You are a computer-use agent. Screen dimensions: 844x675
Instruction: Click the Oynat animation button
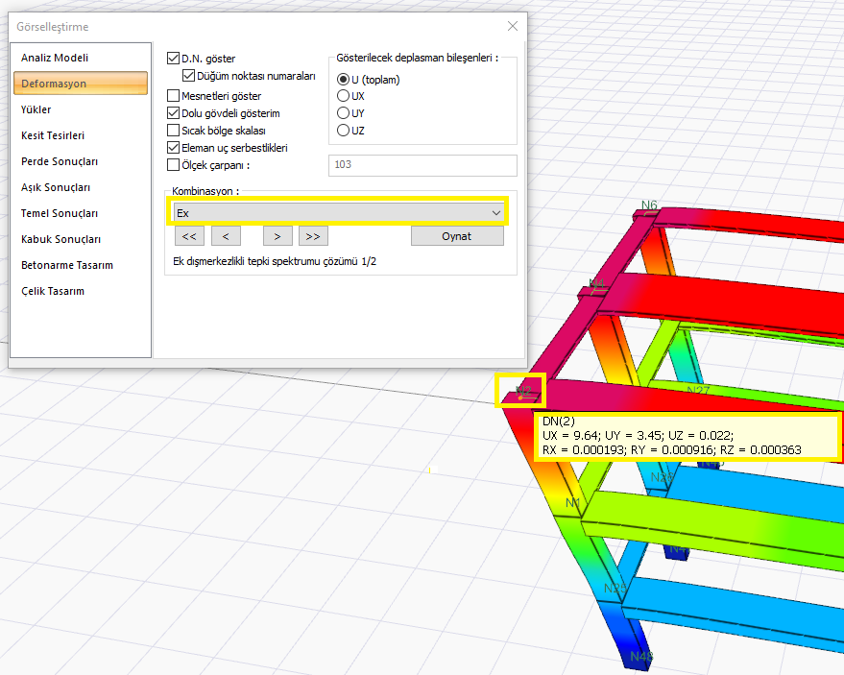(x=457, y=235)
